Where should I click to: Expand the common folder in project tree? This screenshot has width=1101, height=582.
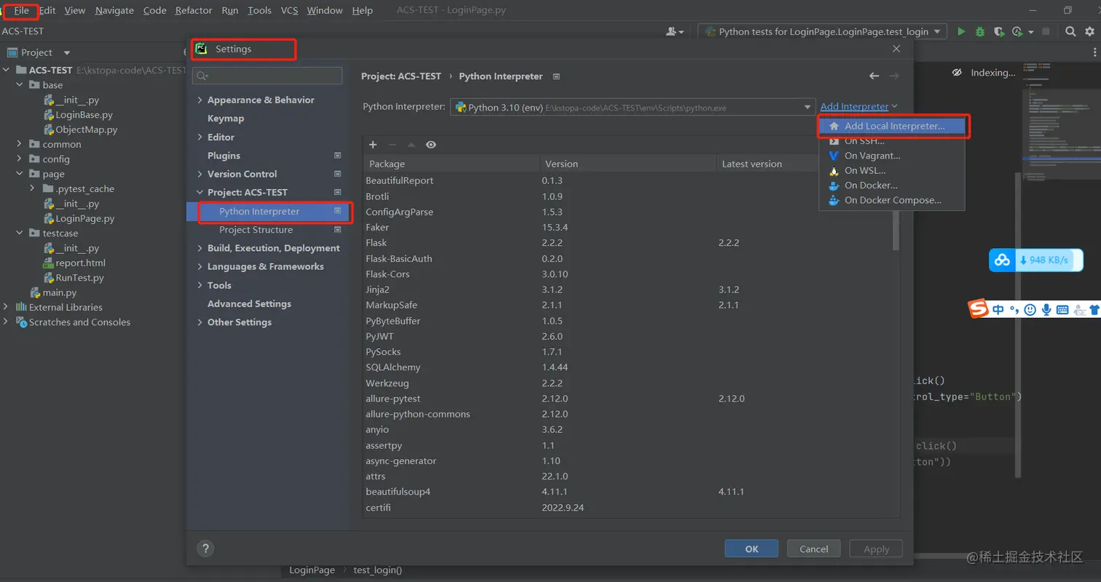pos(20,144)
